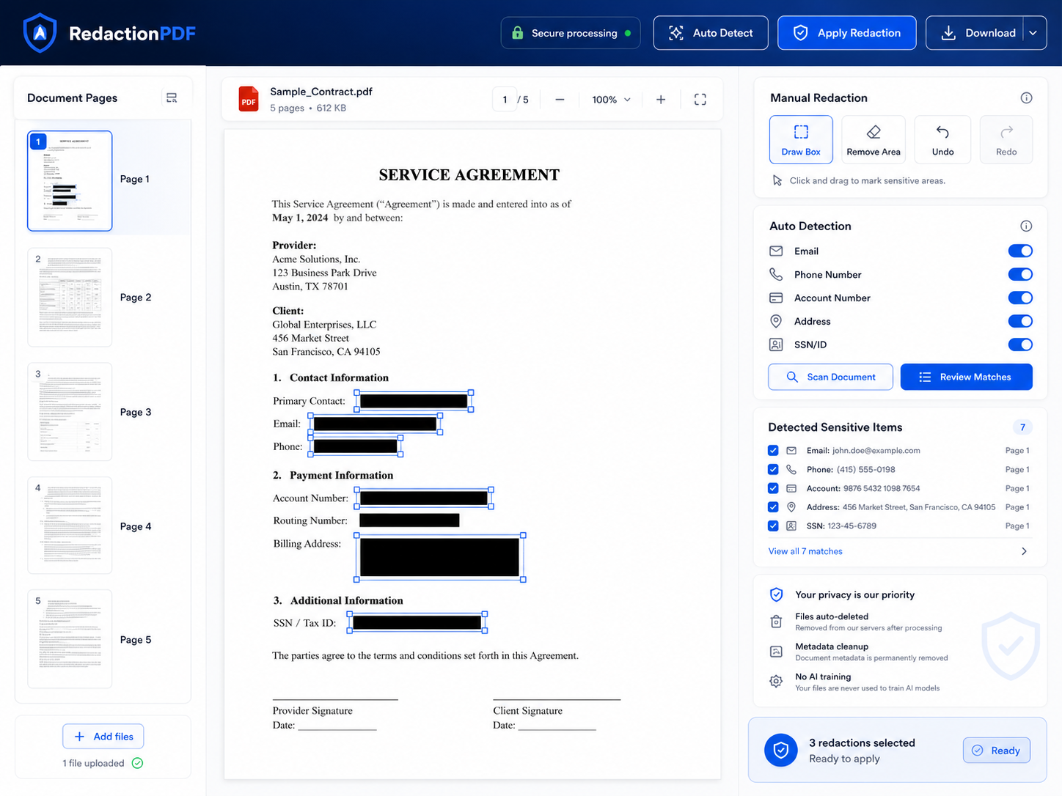The width and height of the screenshot is (1062, 796).
Task: Select the Phone redaction box in document
Action: click(356, 446)
